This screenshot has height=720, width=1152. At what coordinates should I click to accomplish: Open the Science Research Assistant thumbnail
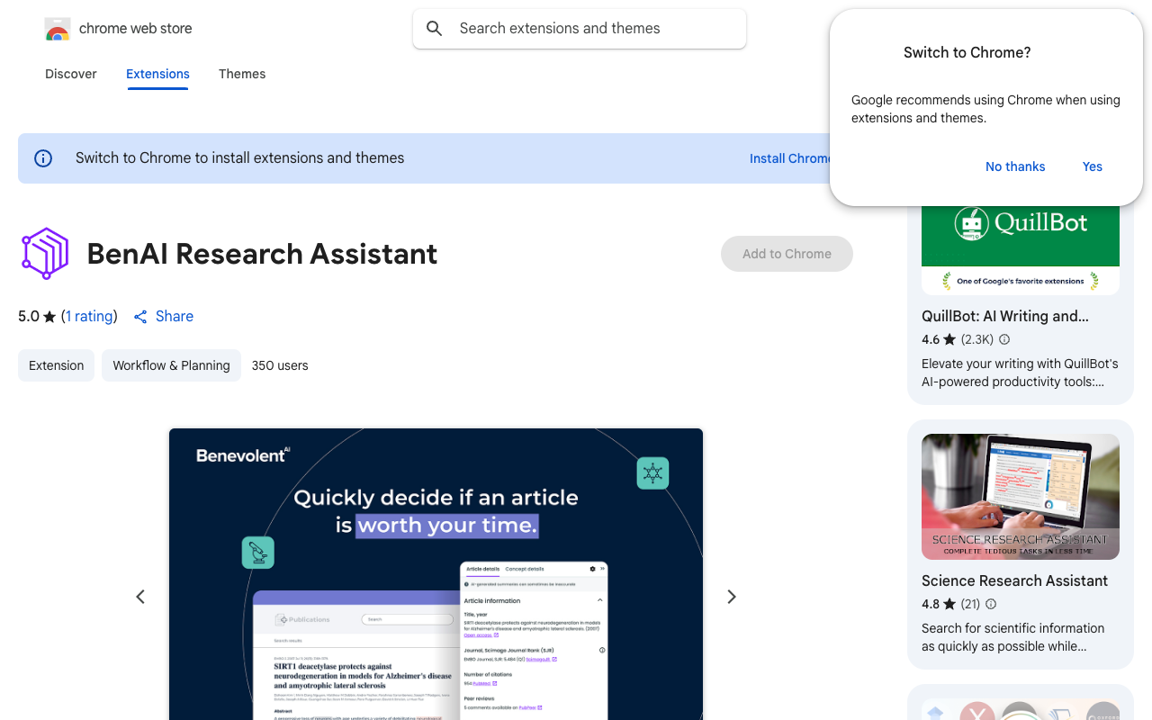click(x=1021, y=497)
